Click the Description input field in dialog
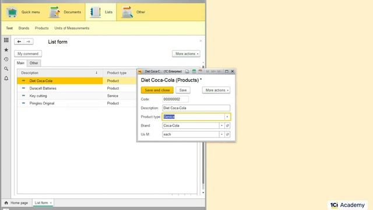 pos(196,108)
